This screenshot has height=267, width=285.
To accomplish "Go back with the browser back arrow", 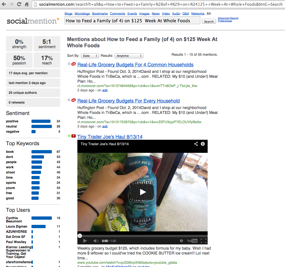I will (x=4, y=4).
